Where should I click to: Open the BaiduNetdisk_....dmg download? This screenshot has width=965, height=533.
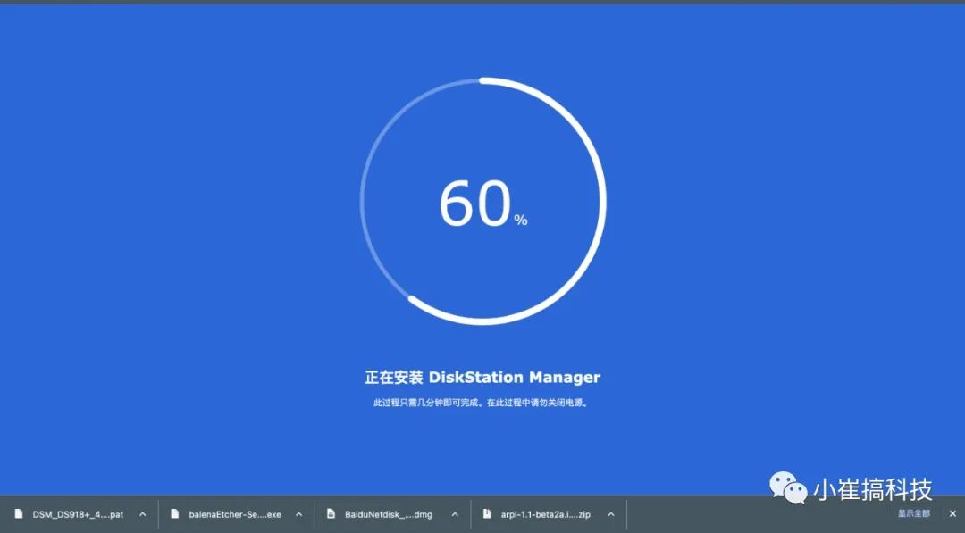click(x=389, y=514)
